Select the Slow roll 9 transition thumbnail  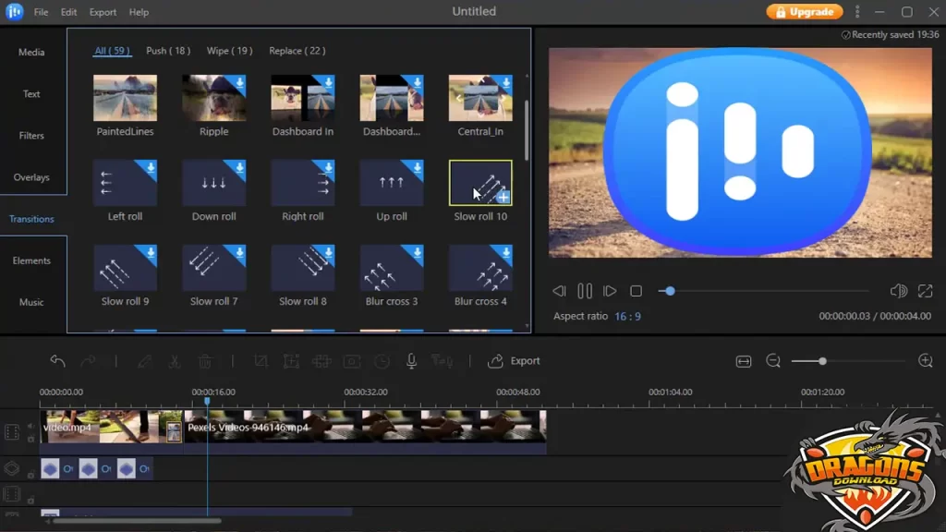click(x=125, y=270)
